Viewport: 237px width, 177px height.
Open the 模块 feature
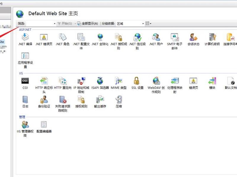(212, 83)
